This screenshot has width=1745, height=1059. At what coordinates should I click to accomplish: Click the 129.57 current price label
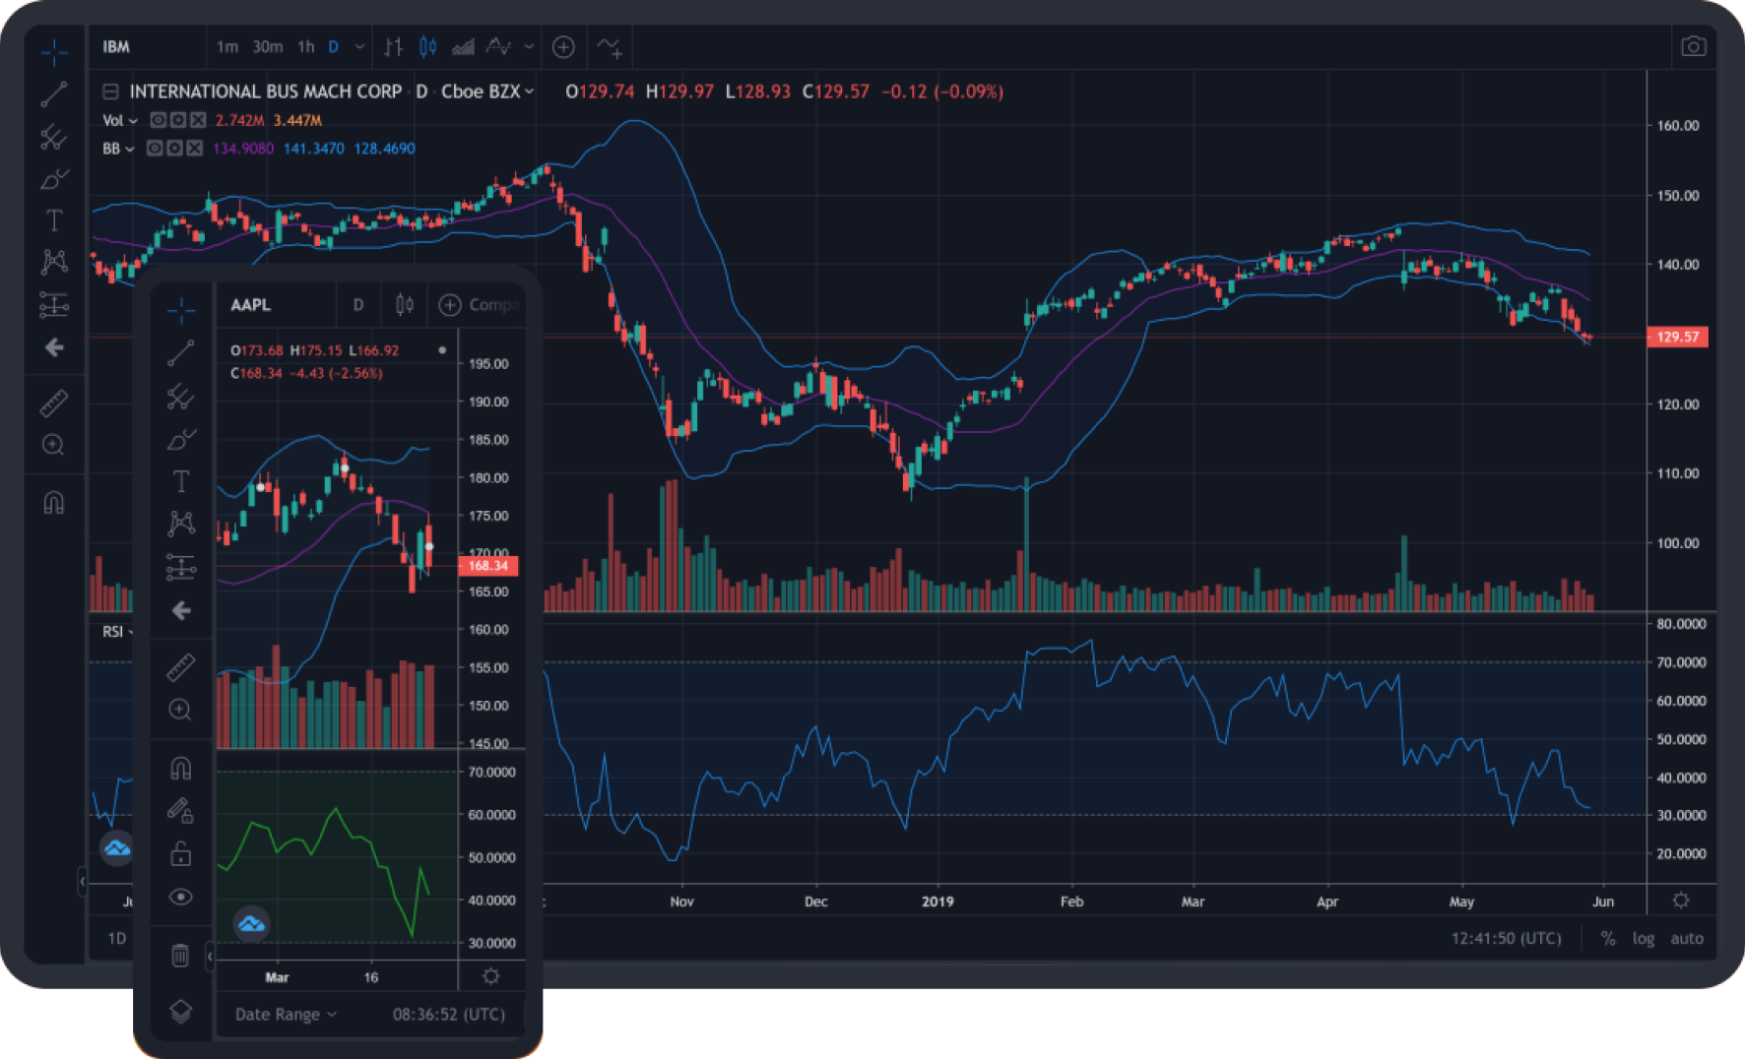tap(1677, 337)
